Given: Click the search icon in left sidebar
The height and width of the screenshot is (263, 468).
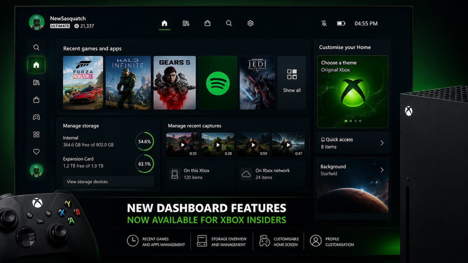Looking at the screenshot, I should tap(36, 47).
